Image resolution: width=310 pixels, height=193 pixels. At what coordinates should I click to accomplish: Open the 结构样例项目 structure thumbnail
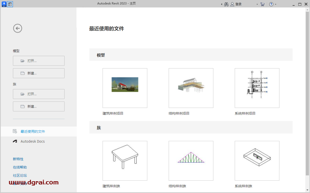[x=191, y=88]
